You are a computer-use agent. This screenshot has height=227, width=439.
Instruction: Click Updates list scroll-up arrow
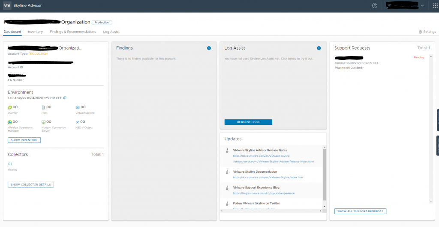pyautogui.click(x=325, y=147)
